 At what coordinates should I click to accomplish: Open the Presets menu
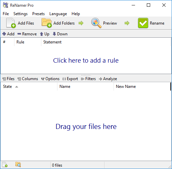(x=38, y=14)
